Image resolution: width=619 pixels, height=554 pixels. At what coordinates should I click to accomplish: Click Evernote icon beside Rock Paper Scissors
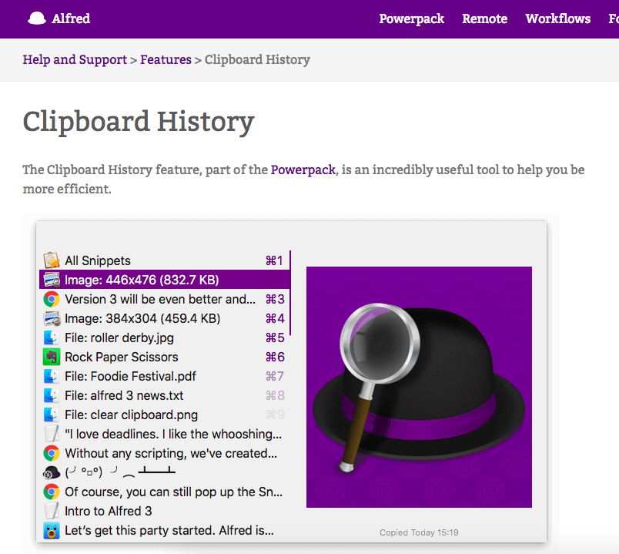pyautogui.click(x=52, y=357)
